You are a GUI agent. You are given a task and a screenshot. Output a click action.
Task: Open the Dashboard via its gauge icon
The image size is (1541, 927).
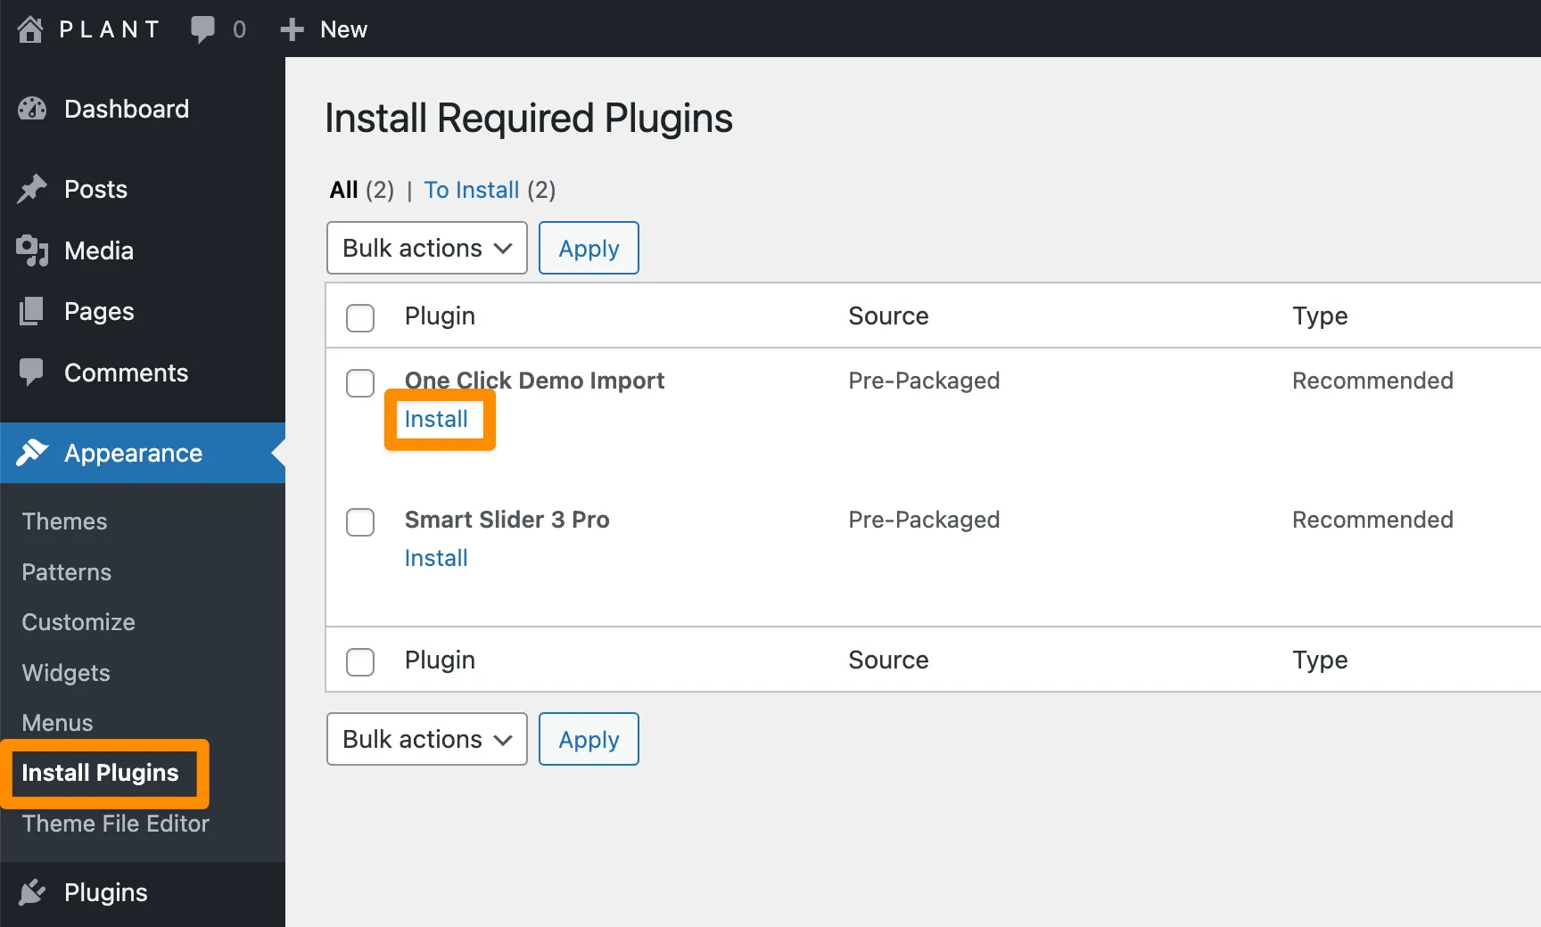[x=32, y=109]
